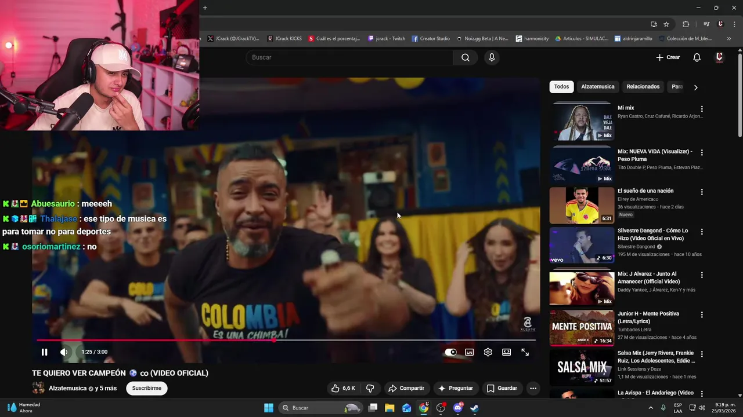Toggle the autoplay switch
Screen dimensions: 743x417
click(x=450, y=352)
